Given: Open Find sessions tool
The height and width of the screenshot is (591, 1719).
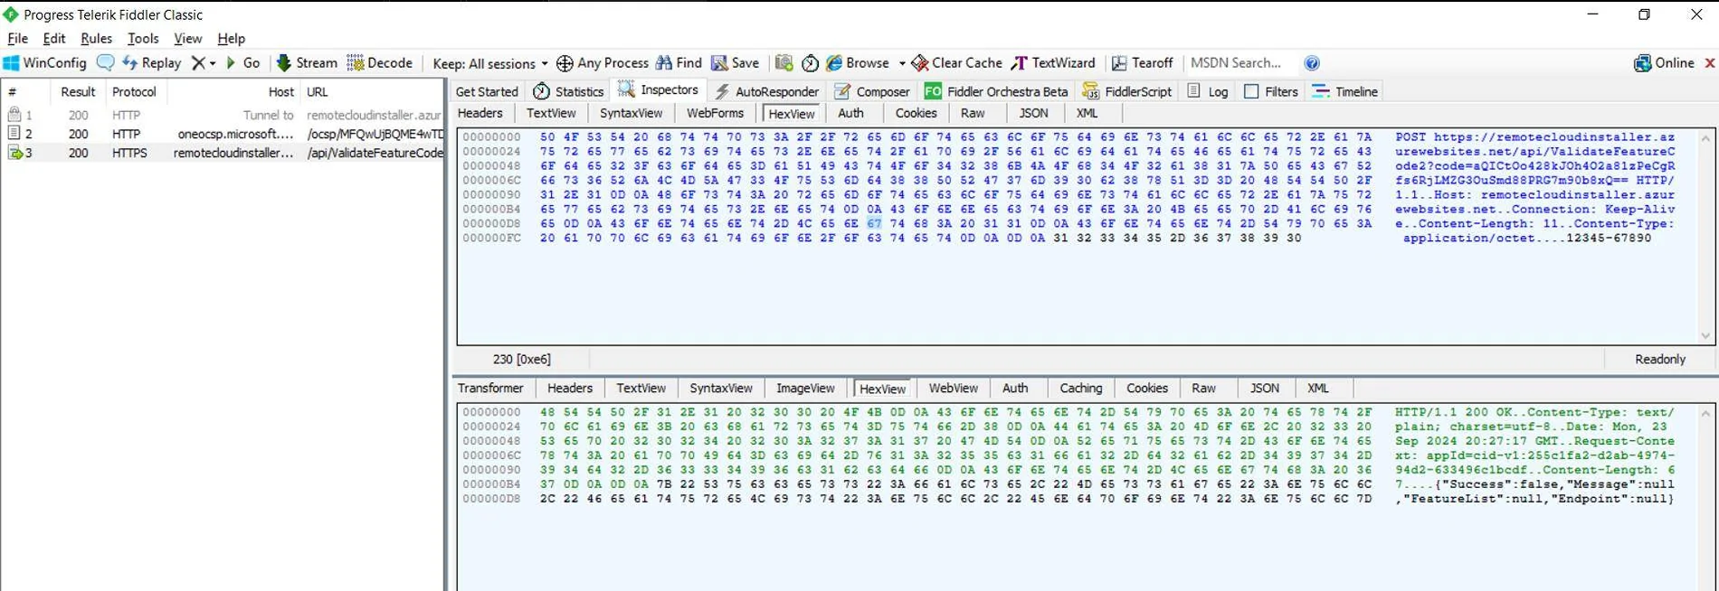Looking at the screenshot, I should click(679, 62).
